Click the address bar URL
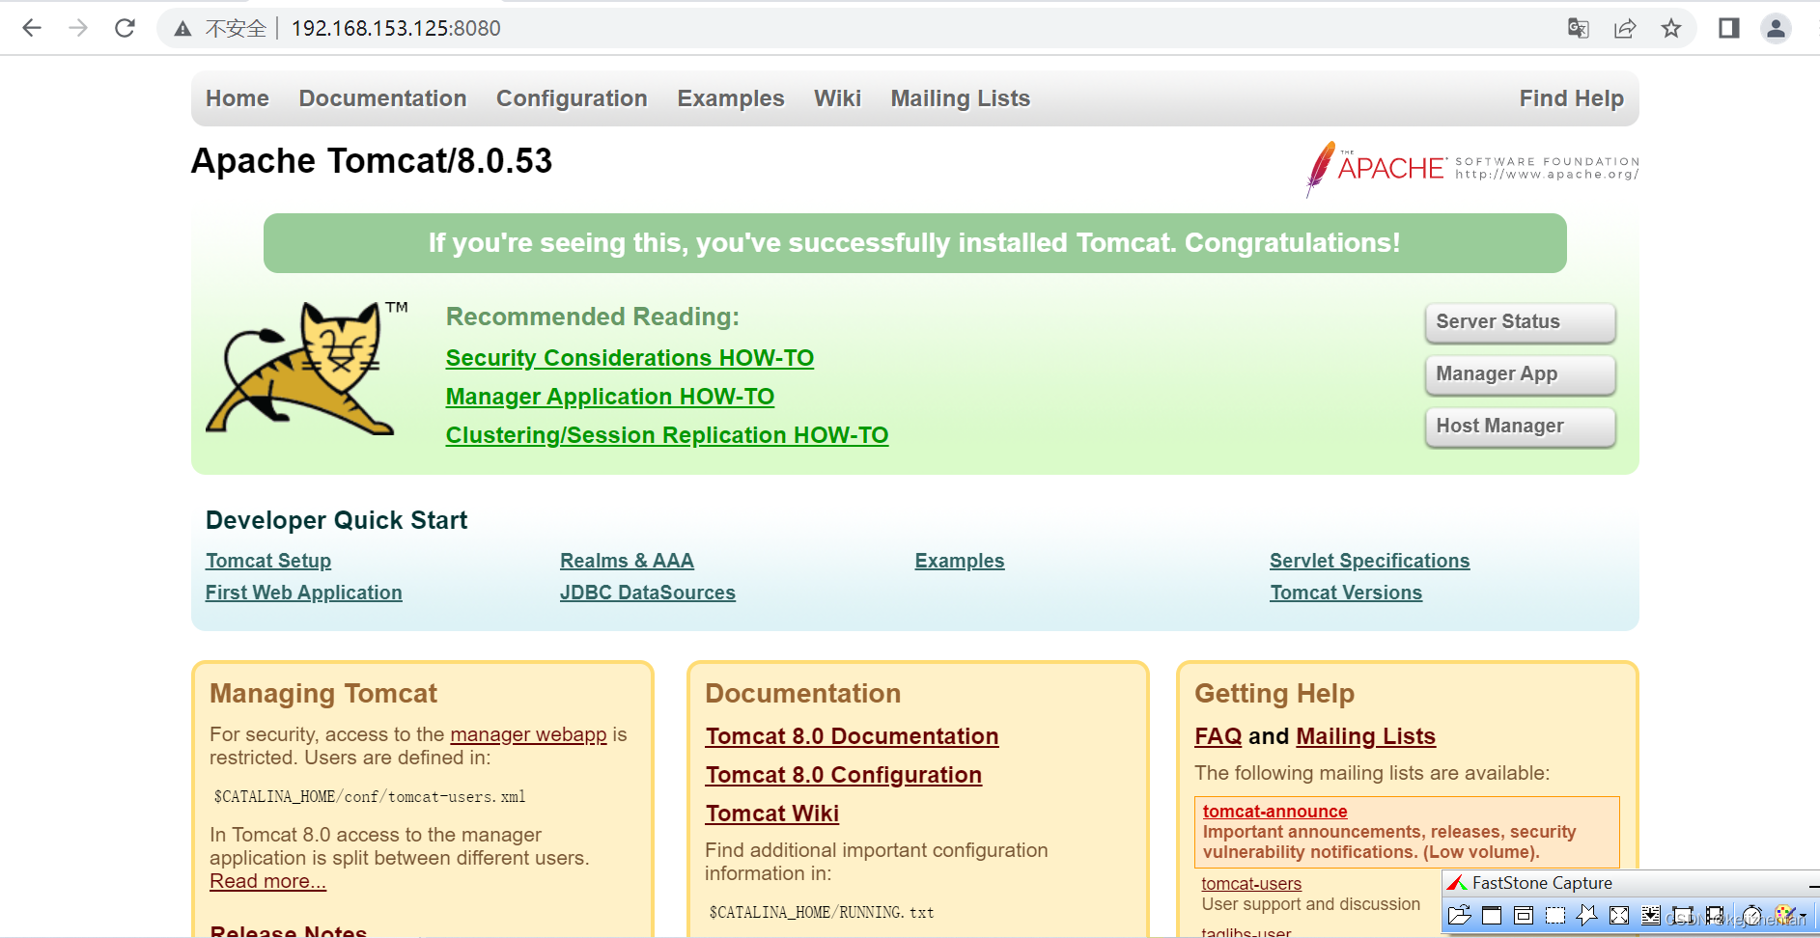The width and height of the screenshot is (1820, 938). tap(396, 29)
